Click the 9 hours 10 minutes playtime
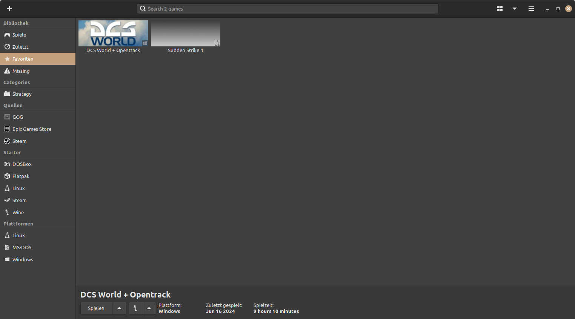575x319 pixels. 276,311
